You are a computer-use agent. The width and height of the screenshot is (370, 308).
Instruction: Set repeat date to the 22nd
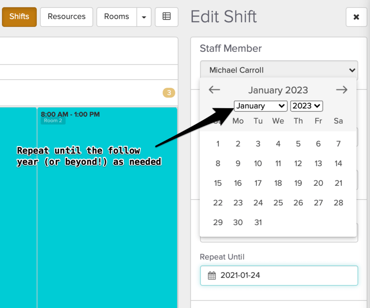coord(218,203)
